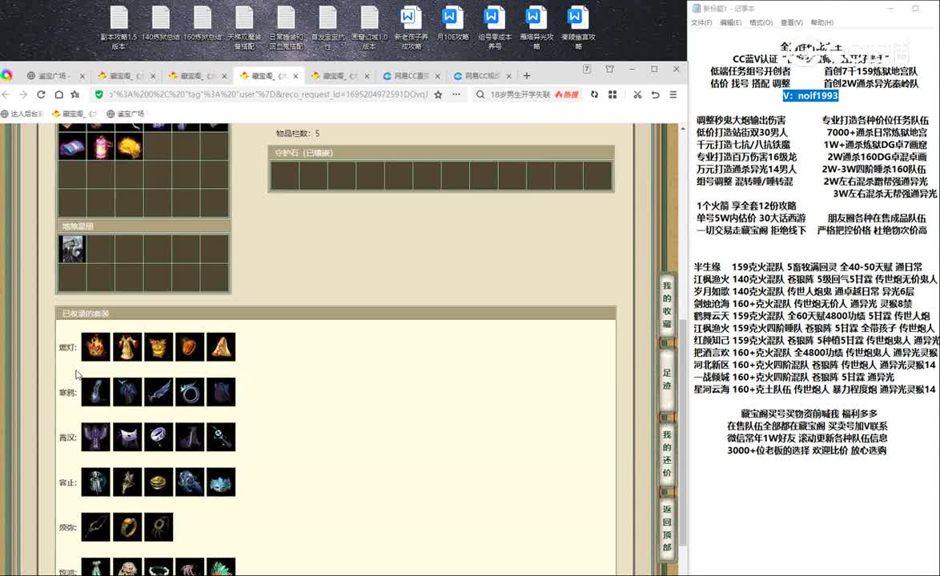
Task: Open Notepad 查看(V) menu
Action: coord(791,22)
